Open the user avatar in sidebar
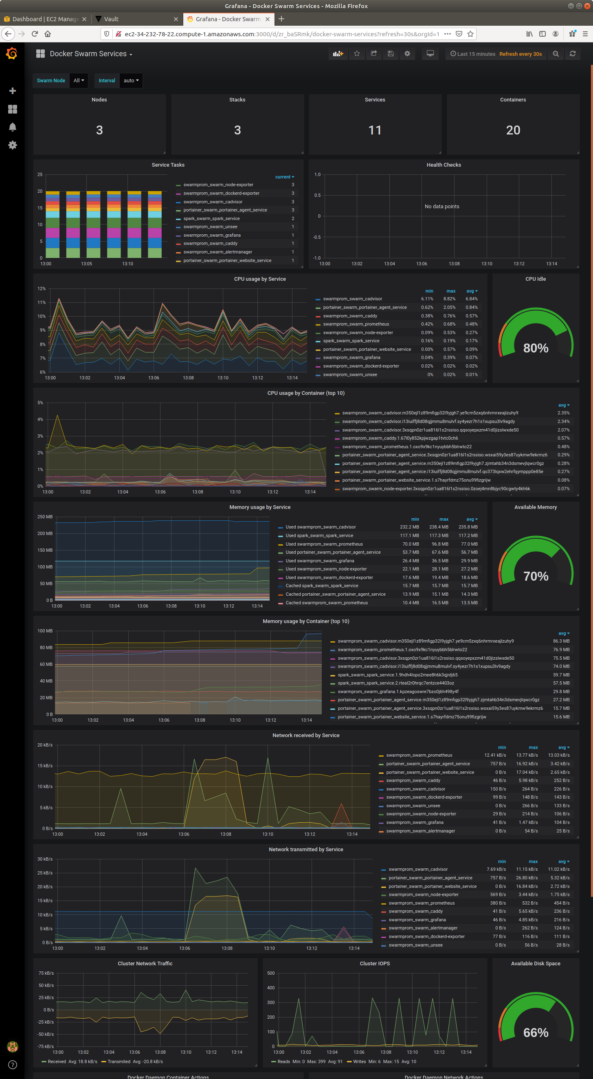This screenshot has width=593, height=1079. [13, 1047]
